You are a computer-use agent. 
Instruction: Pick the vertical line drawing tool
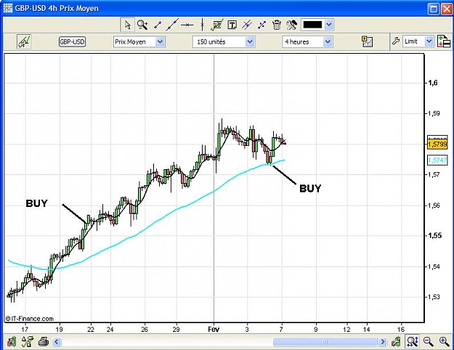203,25
